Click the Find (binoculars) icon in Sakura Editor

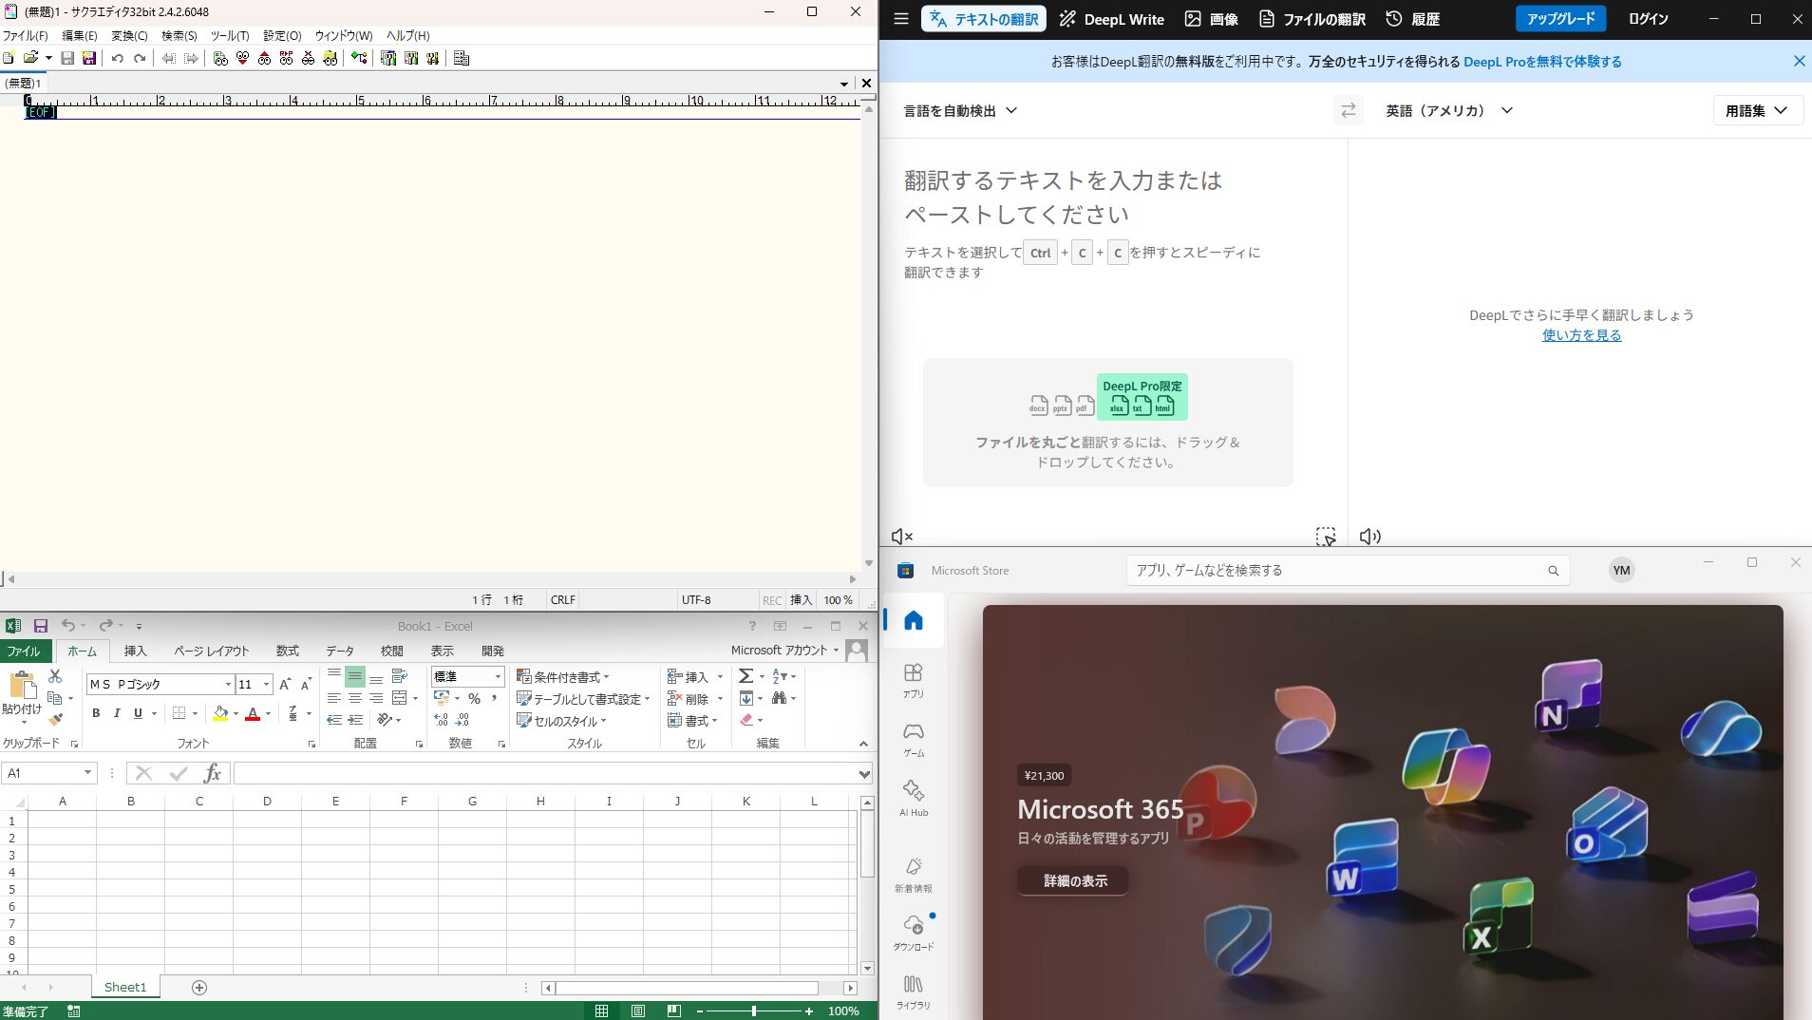pos(220,59)
